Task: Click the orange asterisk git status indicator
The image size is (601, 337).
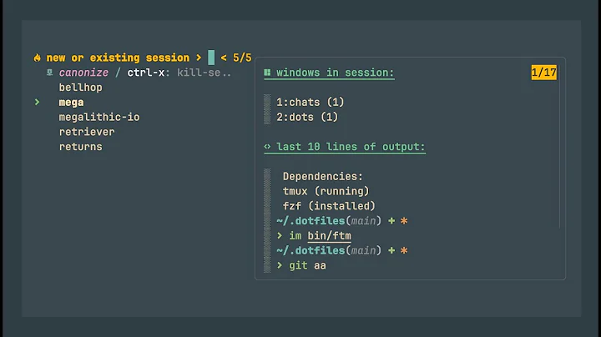Action: click(404, 221)
